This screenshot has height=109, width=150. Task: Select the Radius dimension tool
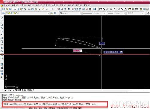coord(115,9)
